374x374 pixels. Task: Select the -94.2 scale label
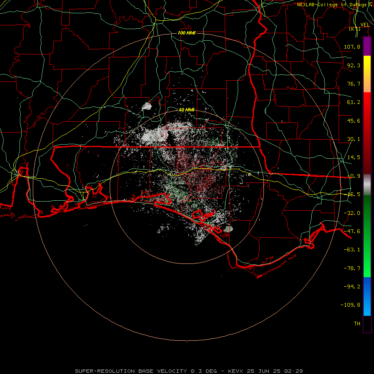tap(352, 287)
